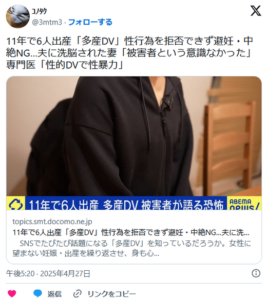The width and height of the screenshot is (267, 302).
Task: Select リンクをコピー to copy link
Action: coord(112,294)
